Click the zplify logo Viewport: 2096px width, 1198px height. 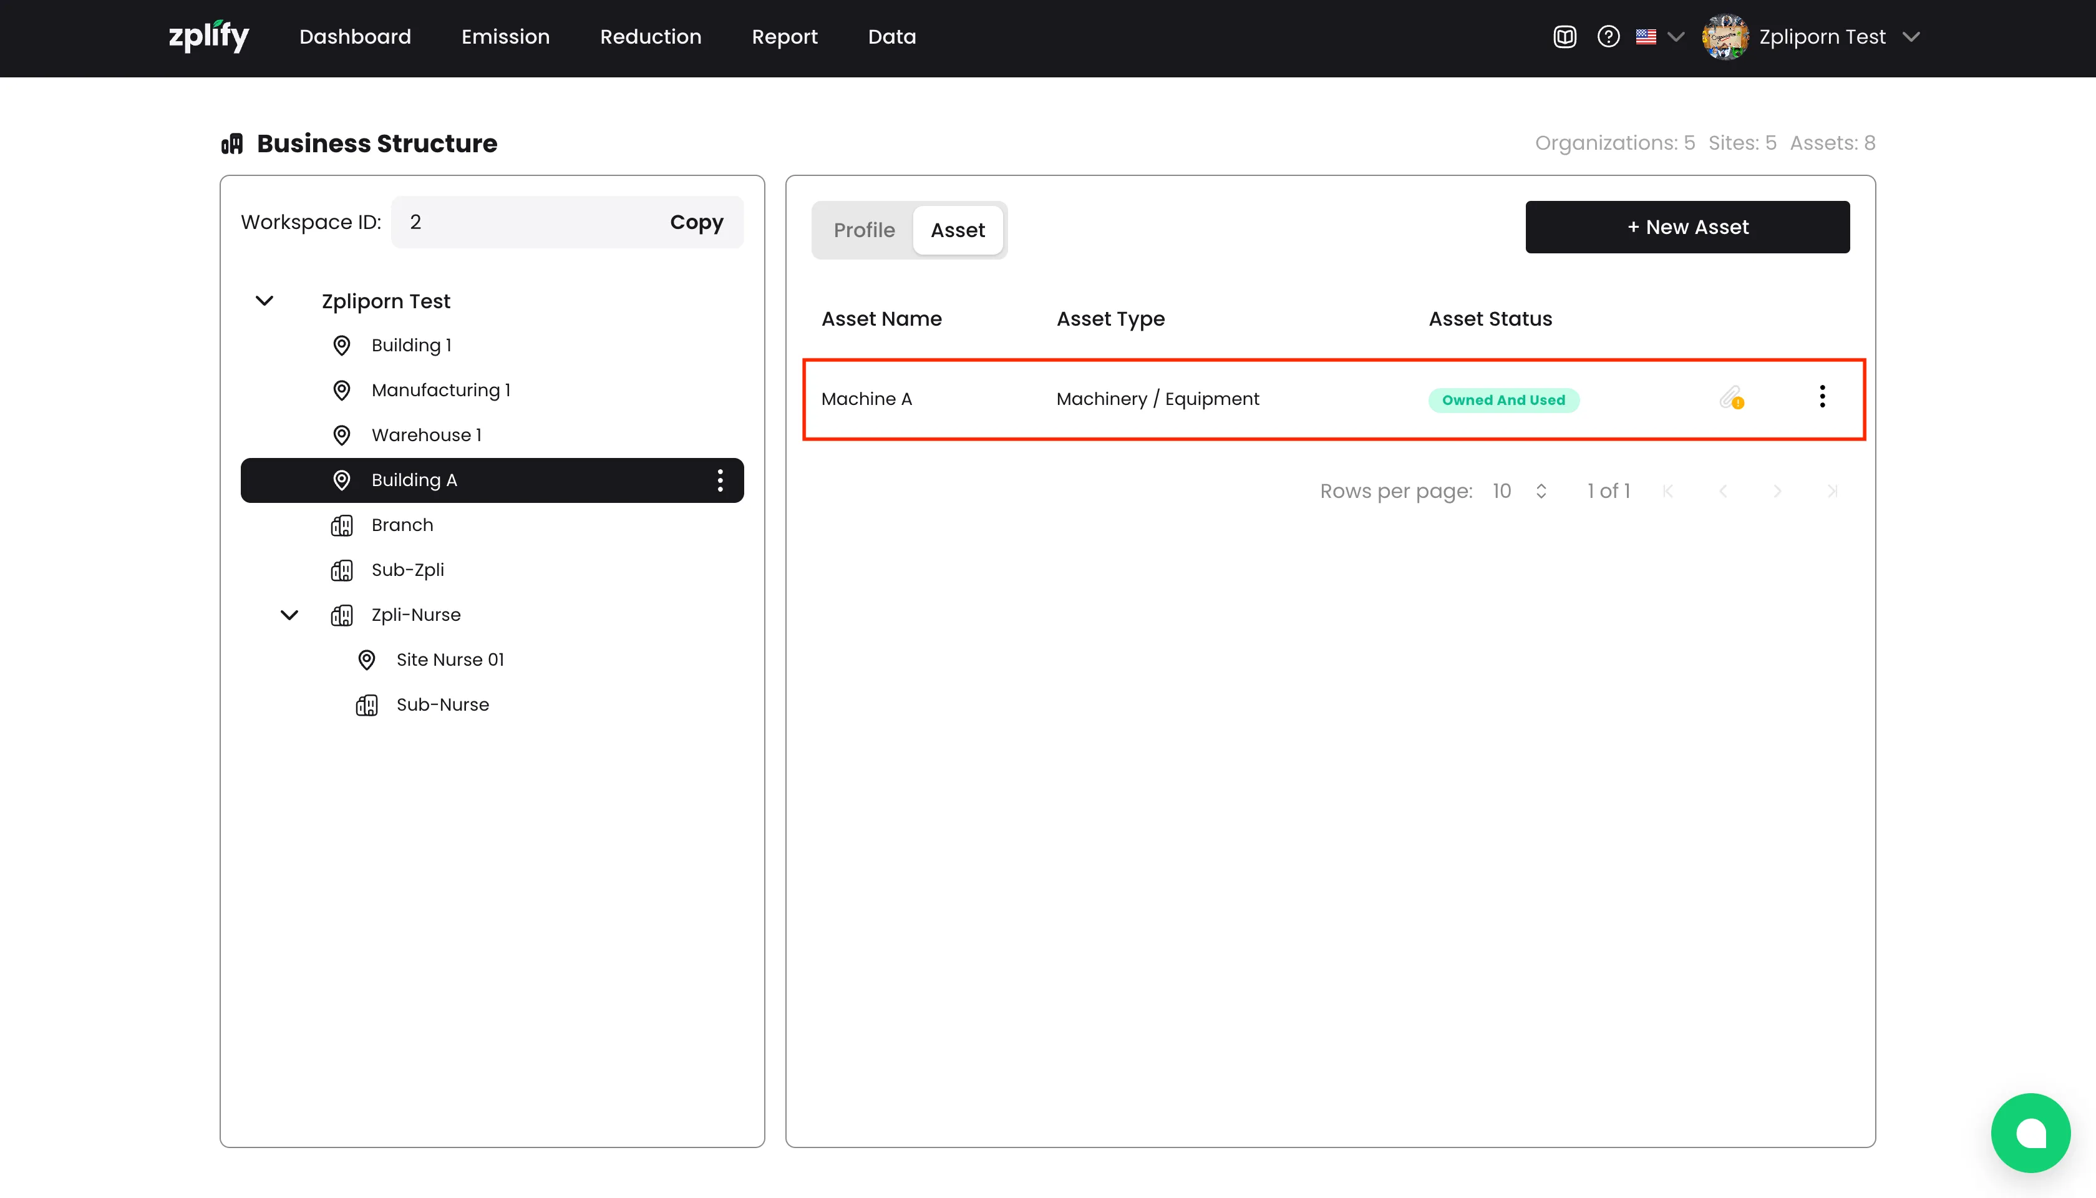(209, 37)
